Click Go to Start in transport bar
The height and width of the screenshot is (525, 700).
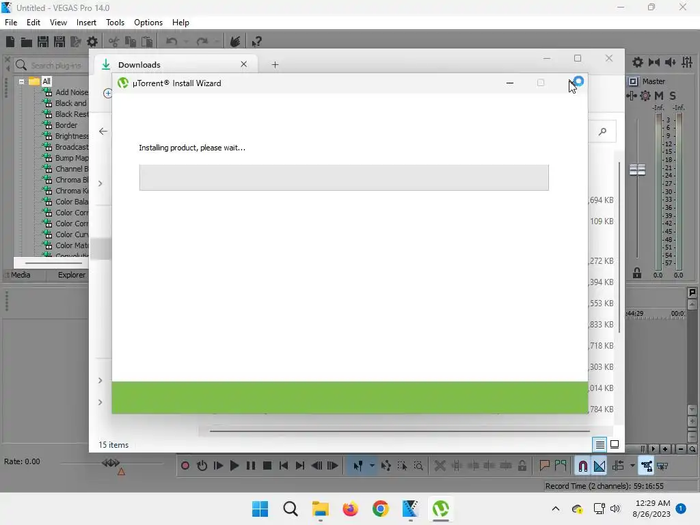click(284, 466)
